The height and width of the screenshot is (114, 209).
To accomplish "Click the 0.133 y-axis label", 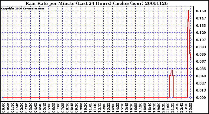I will (201, 26).
